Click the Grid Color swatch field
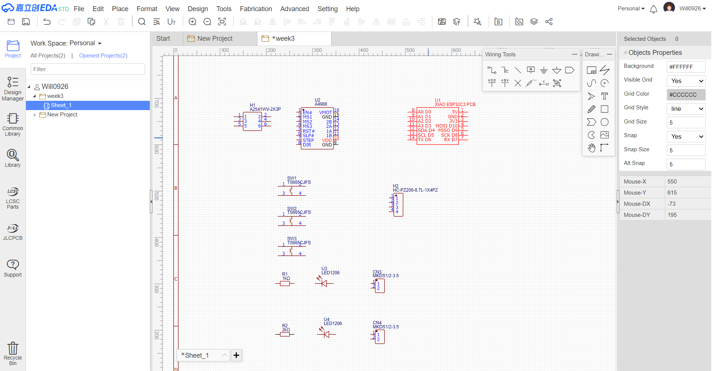Screen dimensions: 712x371 pyautogui.click(x=686, y=95)
